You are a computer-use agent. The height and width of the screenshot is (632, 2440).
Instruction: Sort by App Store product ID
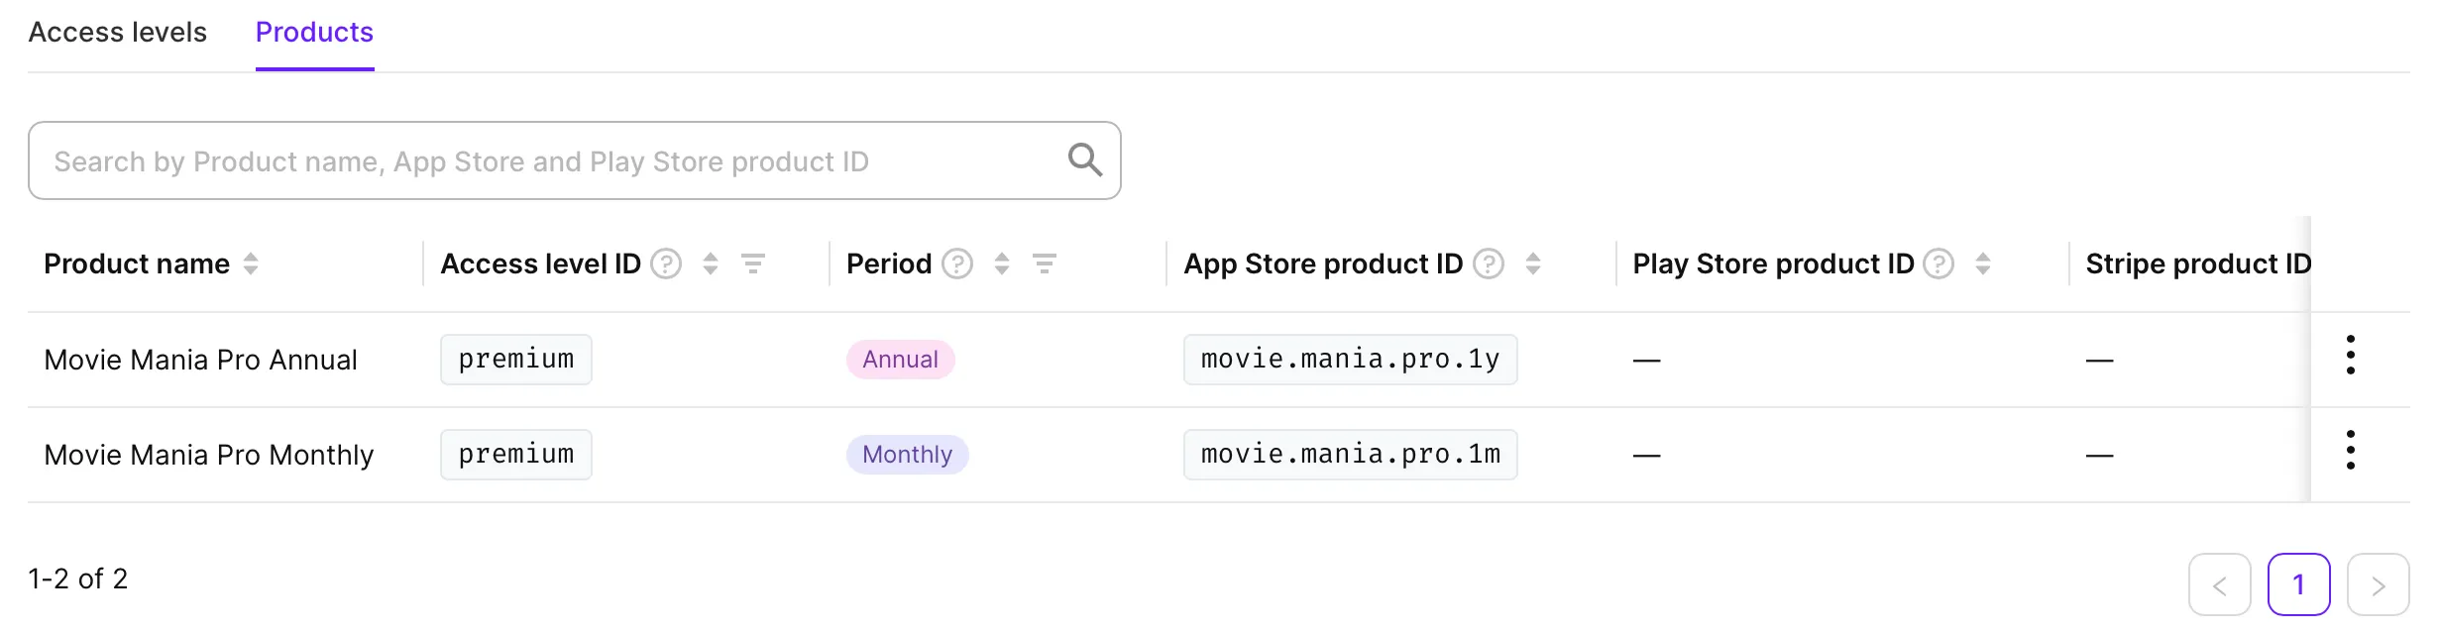[1533, 263]
